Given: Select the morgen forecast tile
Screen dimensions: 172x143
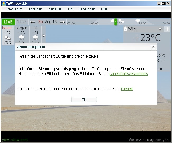Looking at the screenshot, I should (x=21, y=35).
